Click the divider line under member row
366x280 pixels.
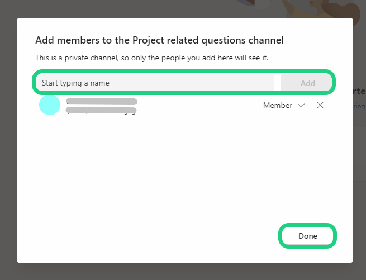pyautogui.click(x=184, y=118)
